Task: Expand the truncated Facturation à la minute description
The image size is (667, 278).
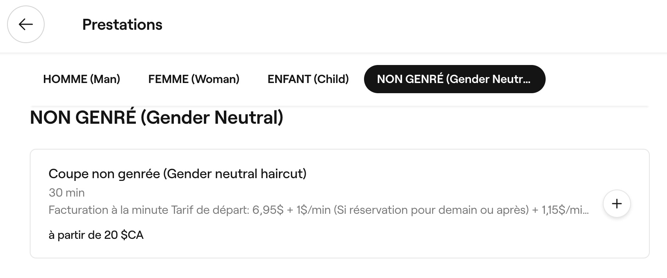Action: click(318, 210)
